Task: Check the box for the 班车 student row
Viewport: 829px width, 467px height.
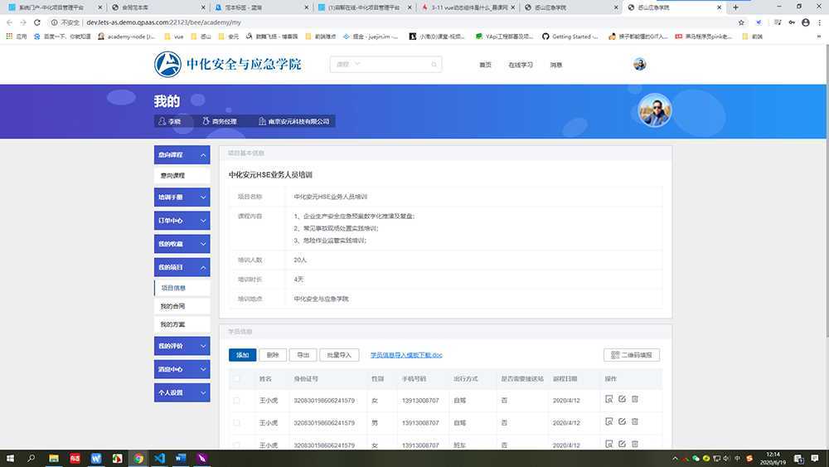Action: [236, 445]
